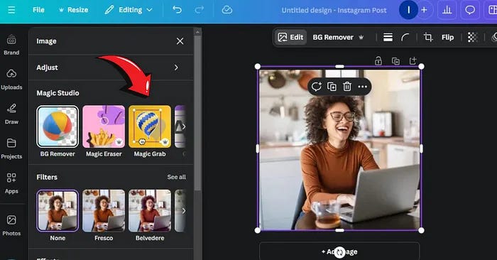This screenshot has height=260, width=497.
Task: Select the Magic Grab tool thumbnail
Action: coord(150,126)
